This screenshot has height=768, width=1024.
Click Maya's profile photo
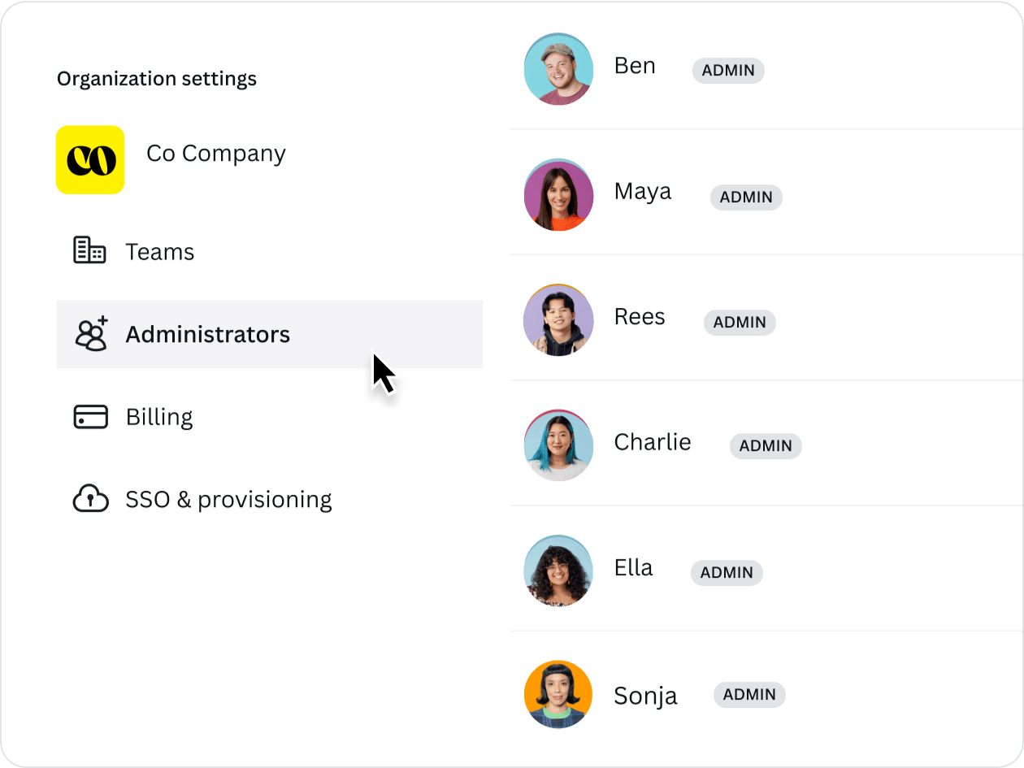(558, 195)
